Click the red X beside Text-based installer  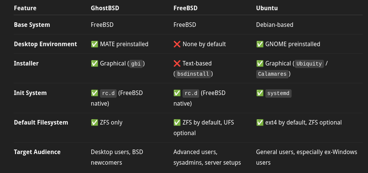click(x=177, y=63)
